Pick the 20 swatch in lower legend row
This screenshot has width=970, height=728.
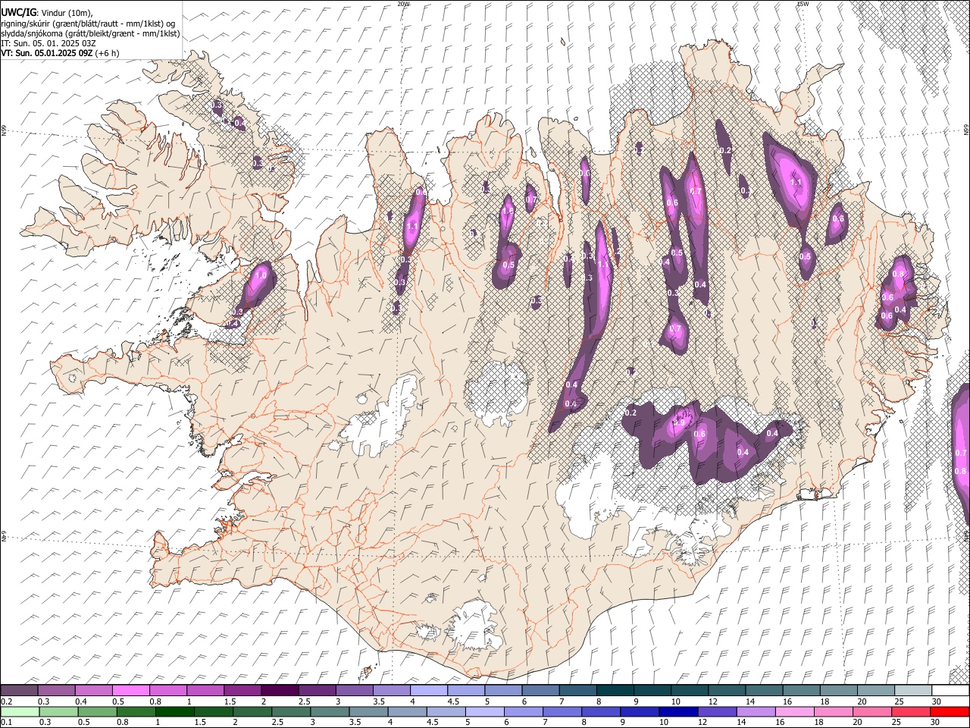tap(872, 711)
